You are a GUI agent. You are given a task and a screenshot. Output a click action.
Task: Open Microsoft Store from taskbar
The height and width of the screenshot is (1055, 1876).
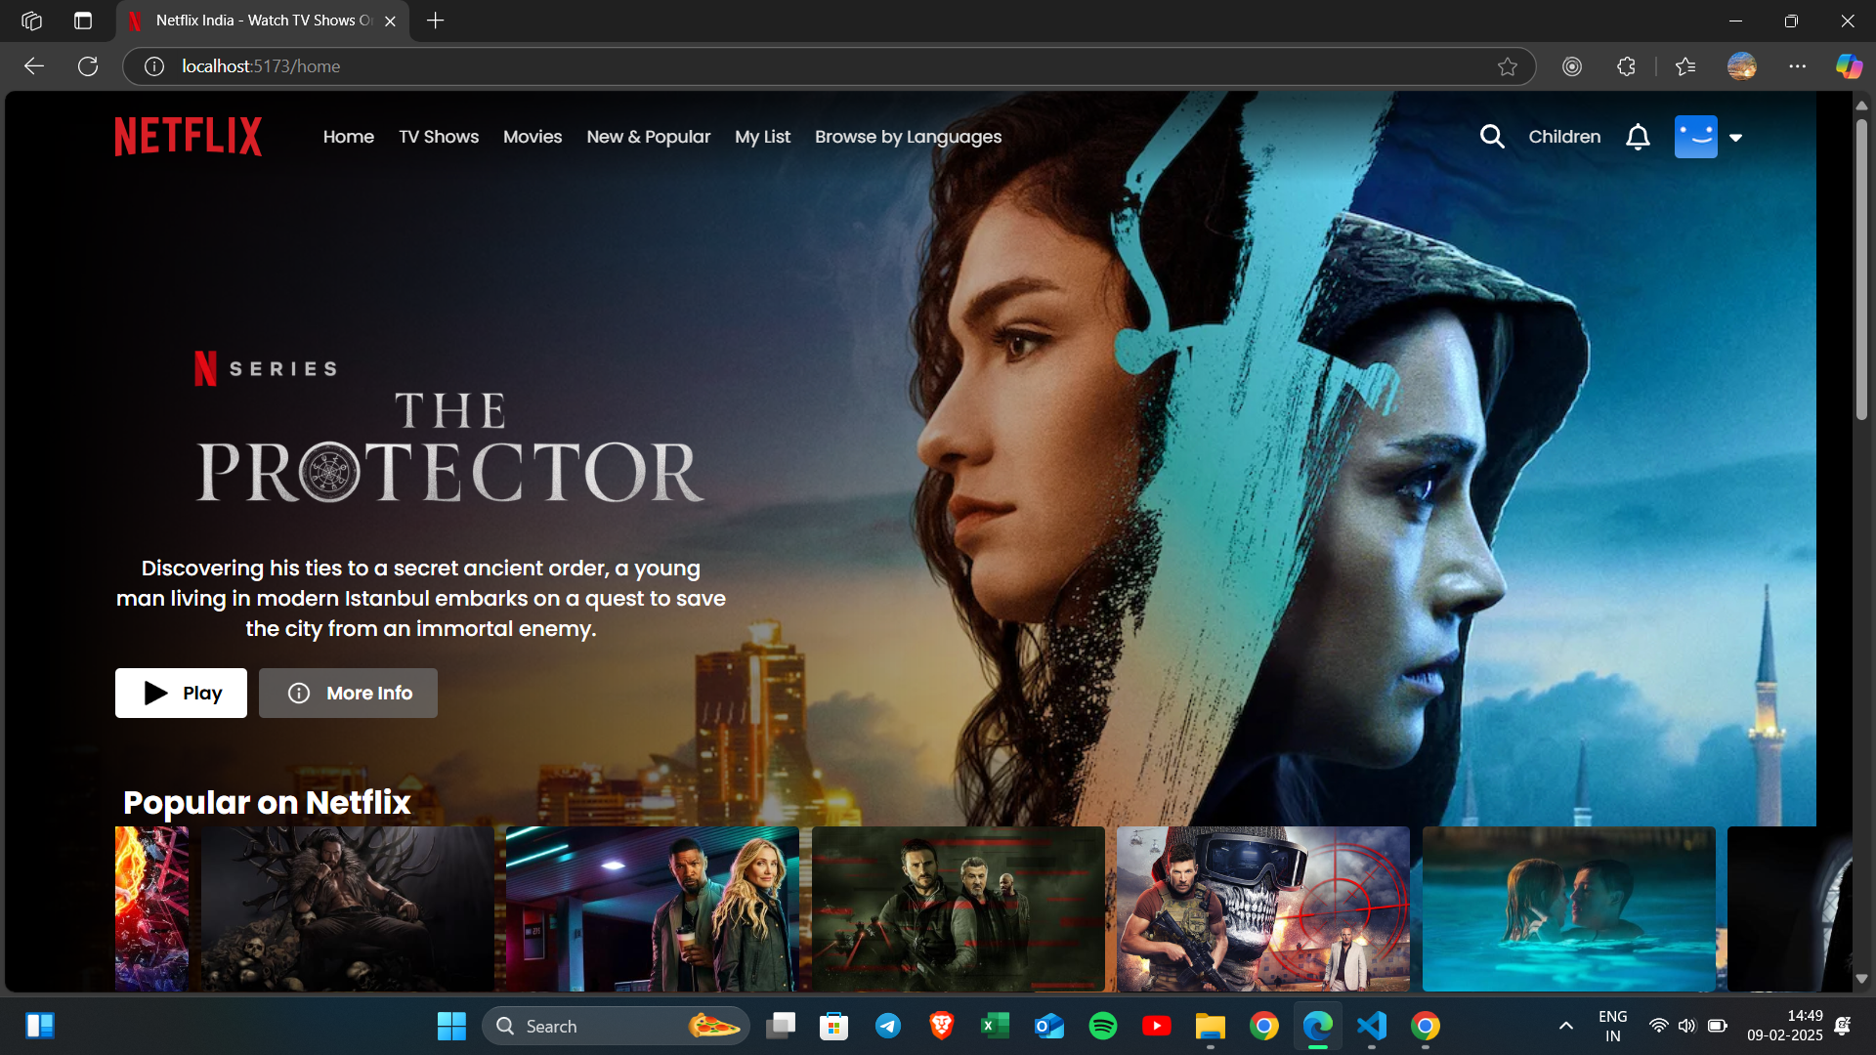(834, 1026)
